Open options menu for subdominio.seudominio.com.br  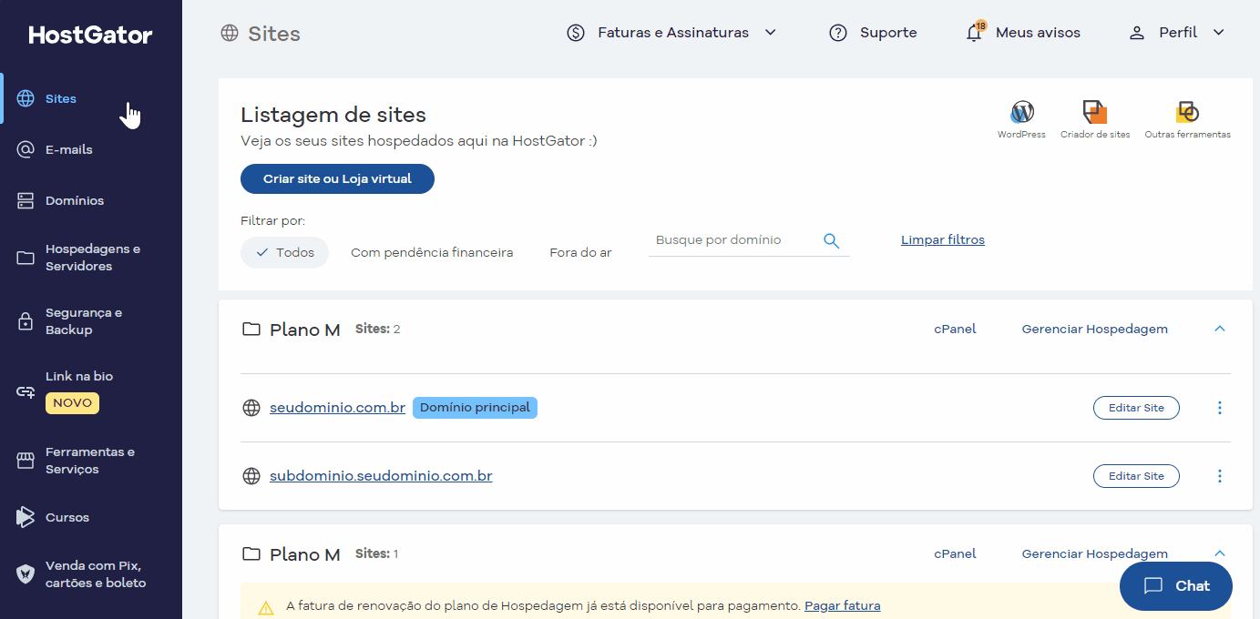coord(1220,476)
